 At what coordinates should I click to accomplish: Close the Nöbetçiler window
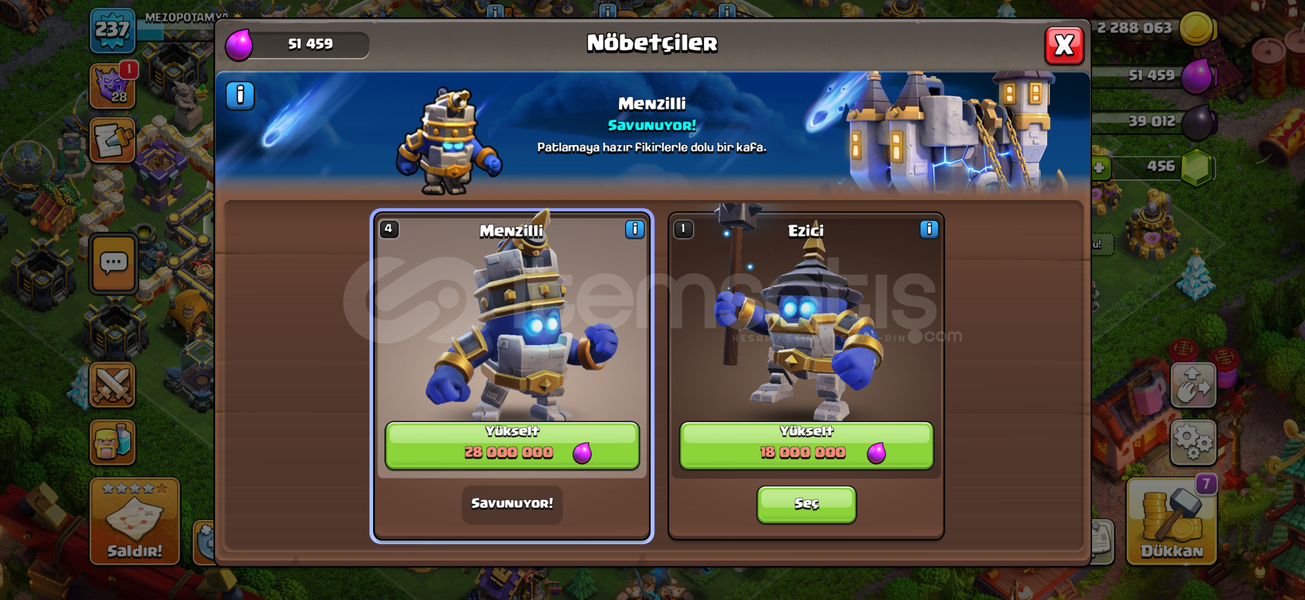coord(1064,46)
